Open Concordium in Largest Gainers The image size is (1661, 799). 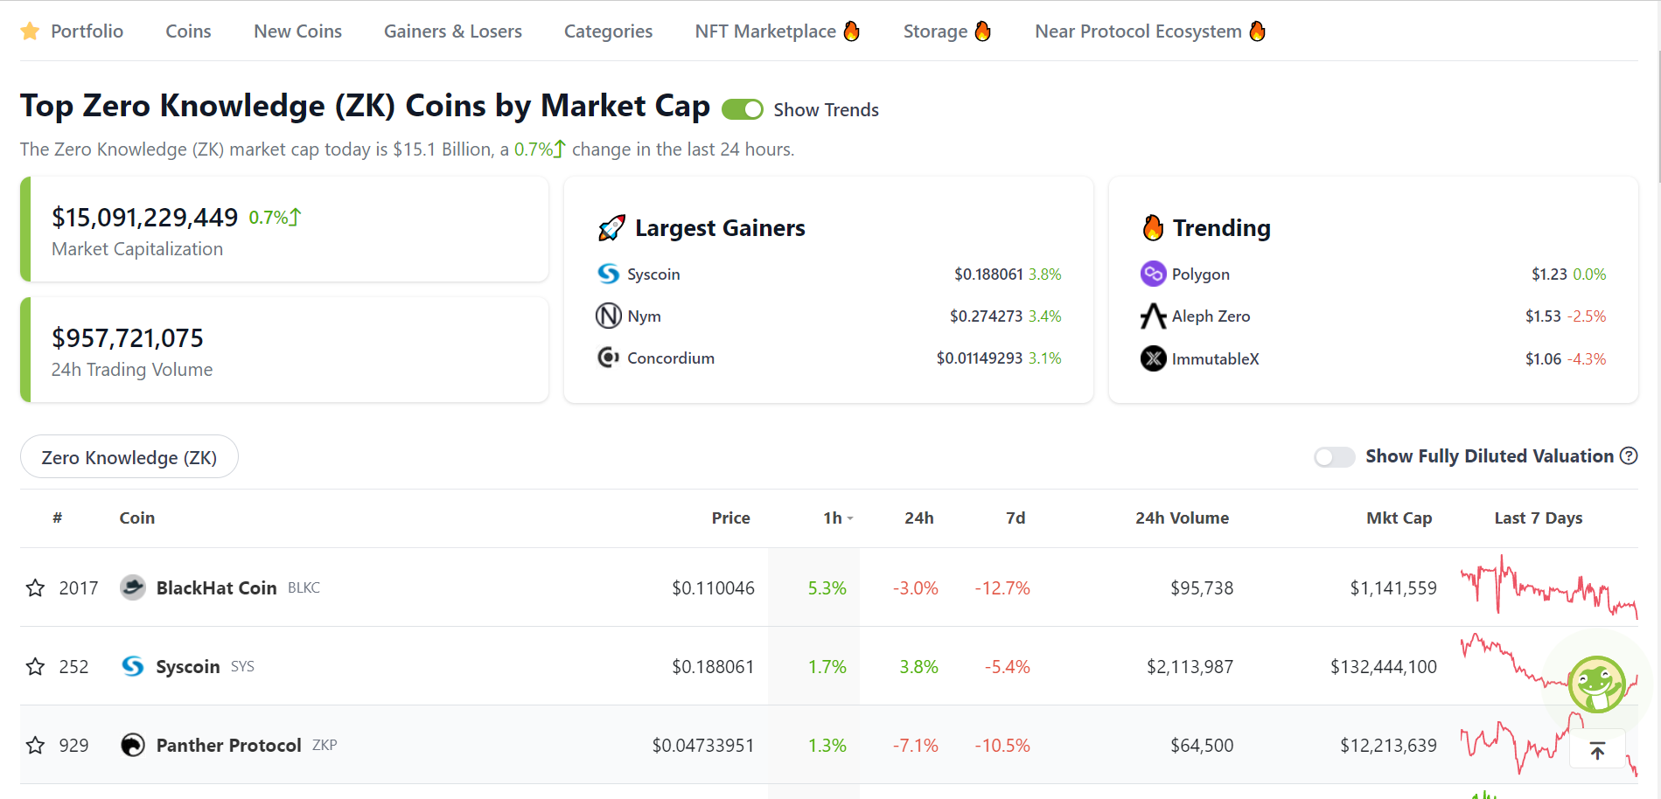(x=671, y=358)
